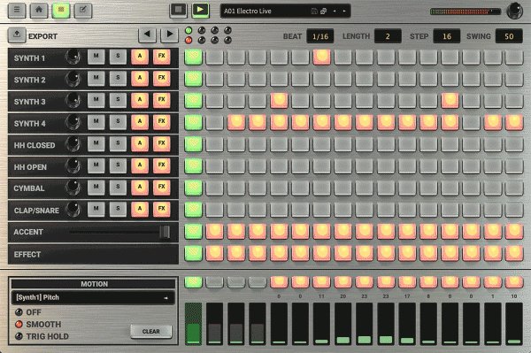This screenshot has width=531, height=353.
Task: Click the green row icon for CLAP/SNARE
Action: (x=193, y=210)
